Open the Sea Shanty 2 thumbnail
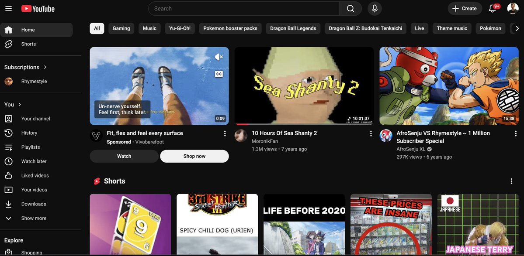This screenshot has width=524, height=256. [x=304, y=86]
